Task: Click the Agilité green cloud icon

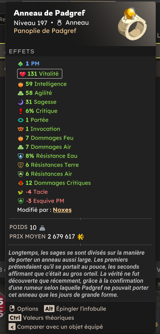Action: (x=21, y=93)
